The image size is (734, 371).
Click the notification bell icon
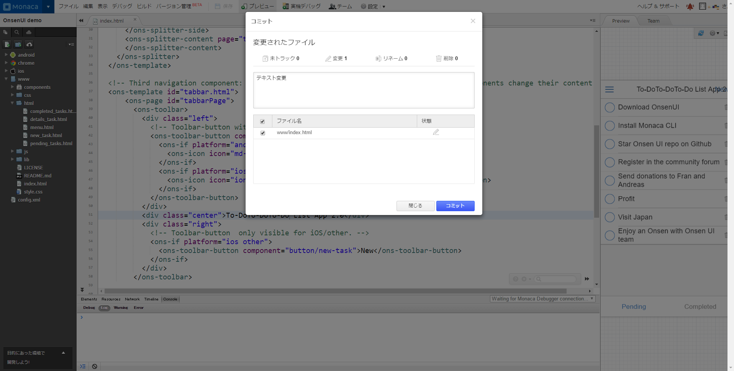690,7
